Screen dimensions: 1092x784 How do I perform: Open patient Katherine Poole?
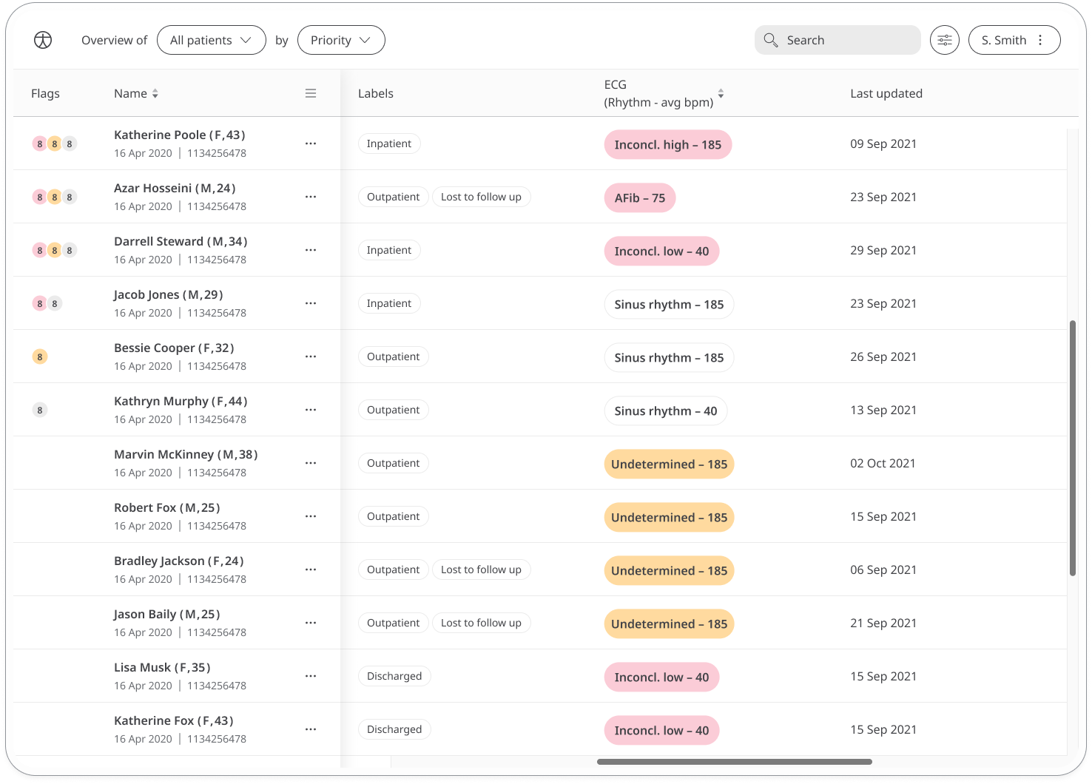180,135
